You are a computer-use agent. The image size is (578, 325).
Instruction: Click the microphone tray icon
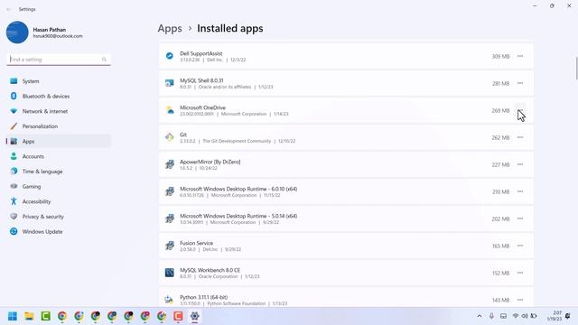(491, 316)
